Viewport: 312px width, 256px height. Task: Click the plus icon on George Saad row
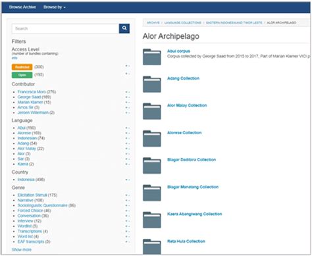coord(126,97)
